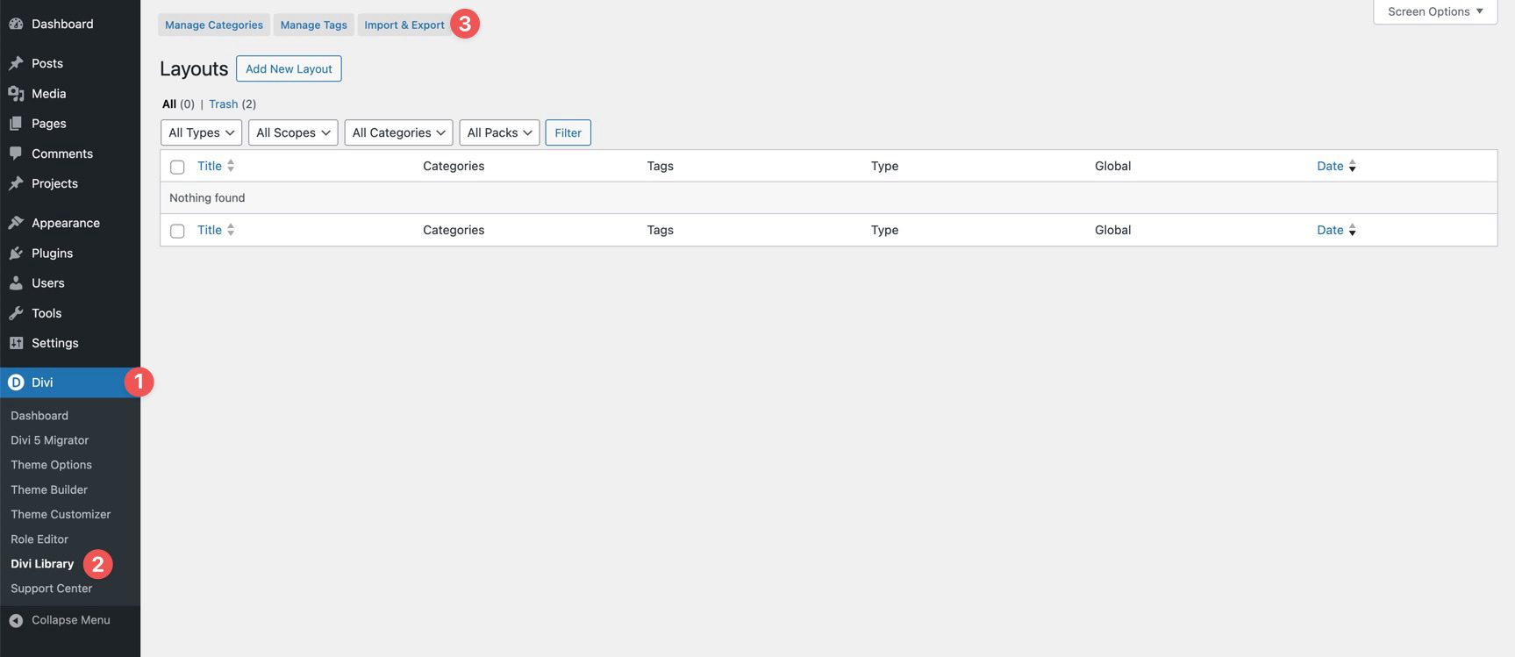This screenshot has height=657, width=1515.
Task: Click the Date column header link
Action: [1330, 166]
